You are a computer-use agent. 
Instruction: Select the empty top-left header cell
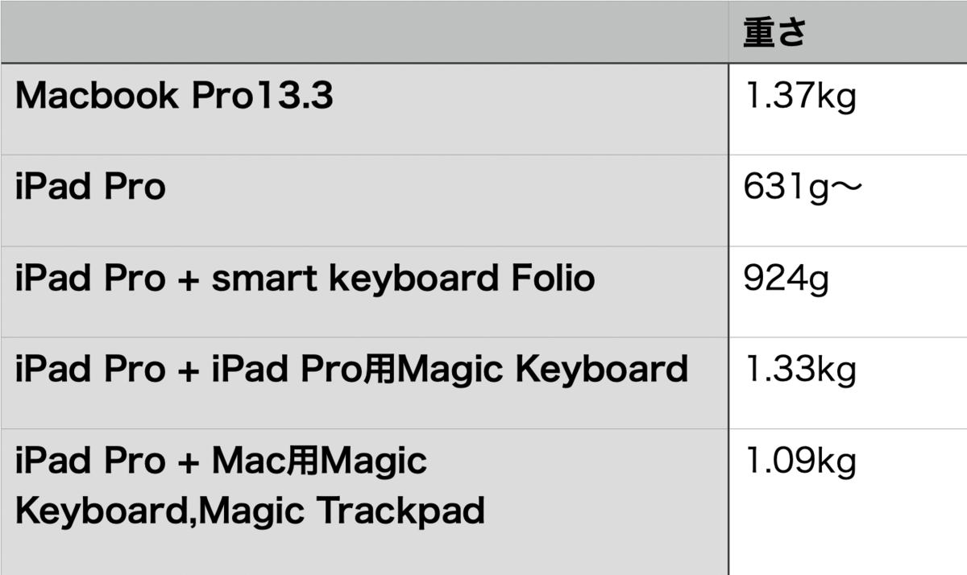pos(364,31)
